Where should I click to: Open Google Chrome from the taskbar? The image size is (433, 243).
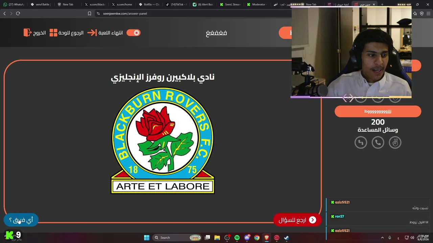point(257,238)
